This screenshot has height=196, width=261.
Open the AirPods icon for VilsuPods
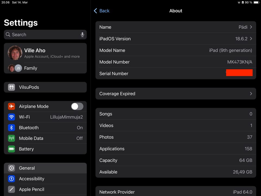click(11, 87)
